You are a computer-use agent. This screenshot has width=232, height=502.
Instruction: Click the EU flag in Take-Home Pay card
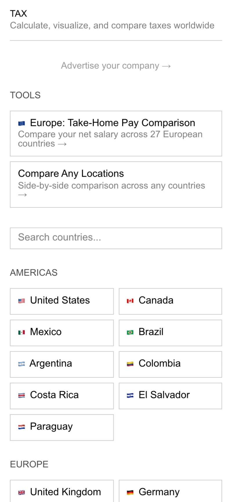21,124
